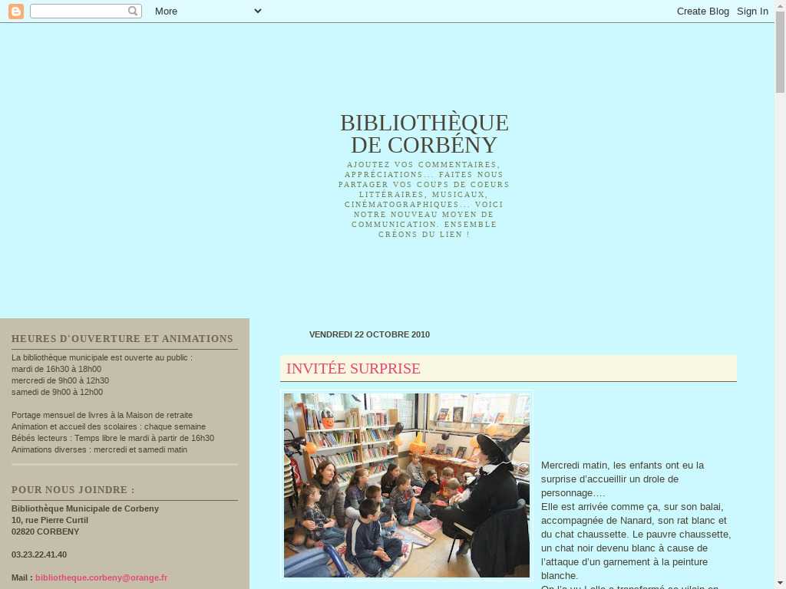Click the phone number 03.23.22.41.40
The height and width of the screenshot is (589, 786).
pyautogui.click(x=39, y=554)
